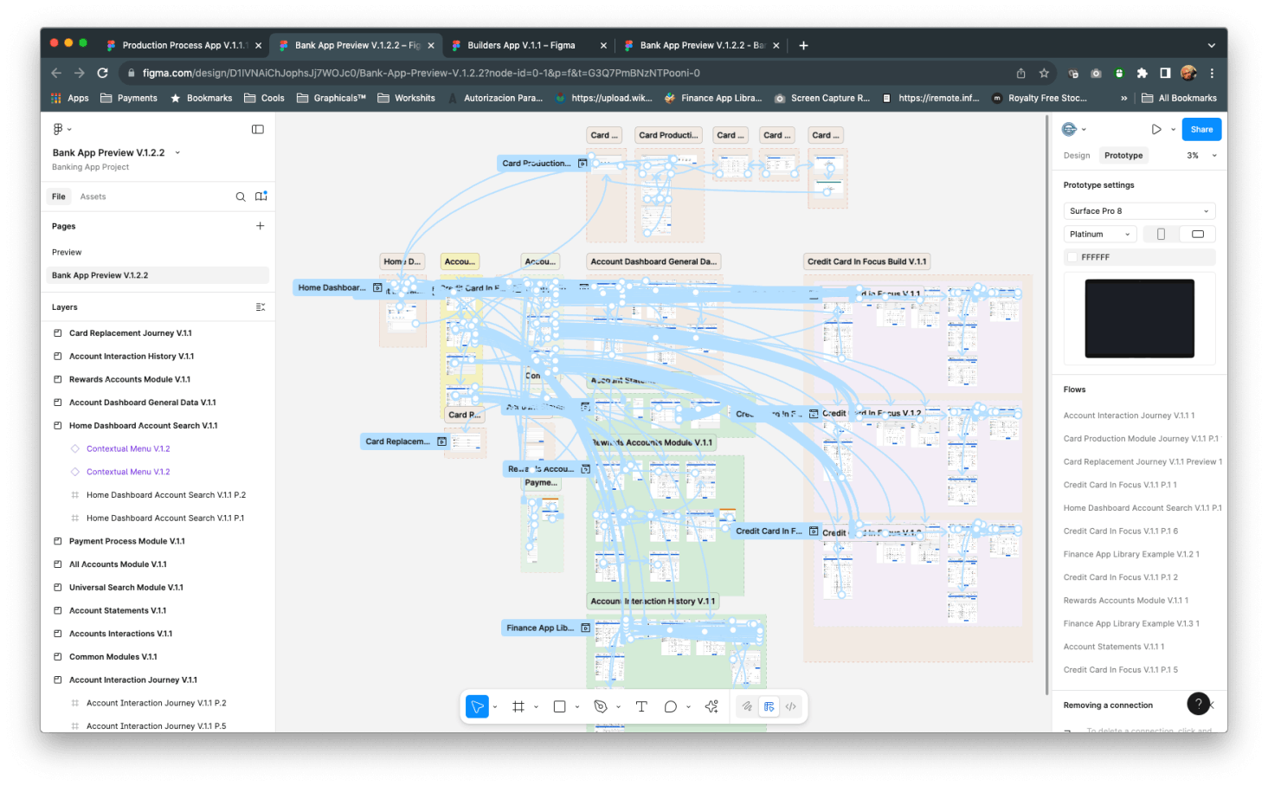Add a new page with the plus icon
Screen dimensions: 1268x786
[260, 226]
